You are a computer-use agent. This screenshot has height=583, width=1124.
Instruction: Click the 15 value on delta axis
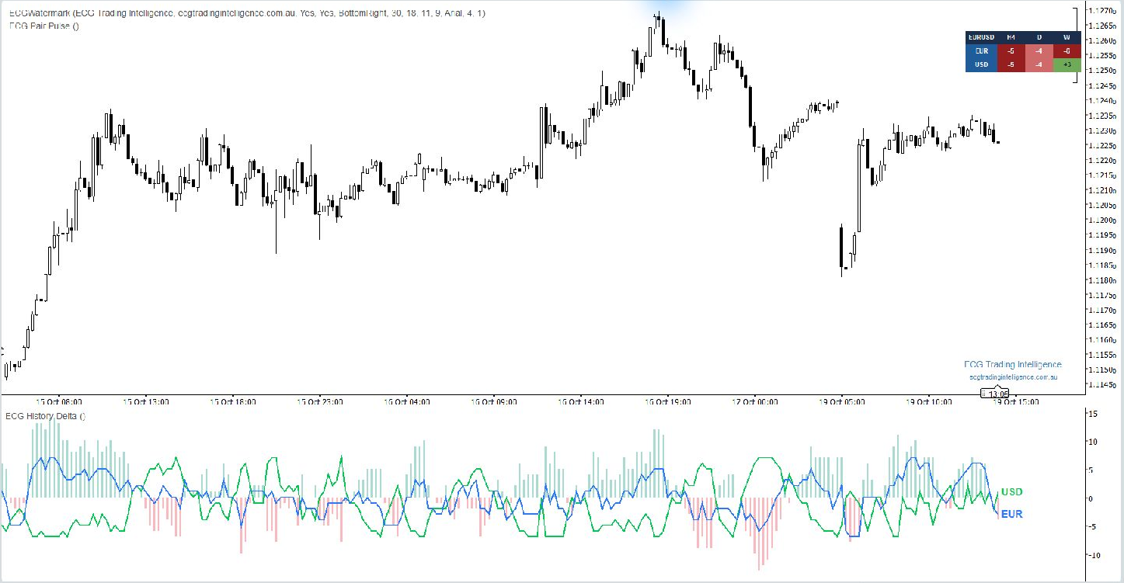pyautogui.click(x=1091, y=414)
